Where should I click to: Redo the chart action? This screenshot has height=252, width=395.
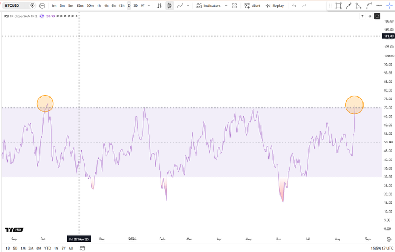(x=304, y=6)
